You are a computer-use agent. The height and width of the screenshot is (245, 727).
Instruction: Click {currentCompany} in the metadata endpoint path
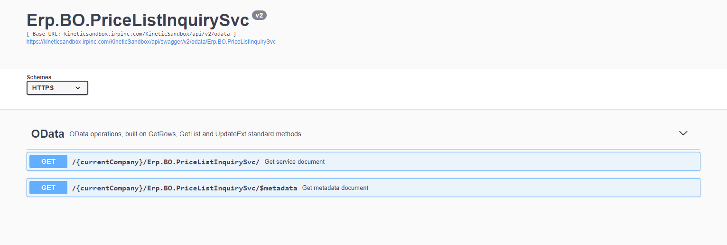[108, 188]
